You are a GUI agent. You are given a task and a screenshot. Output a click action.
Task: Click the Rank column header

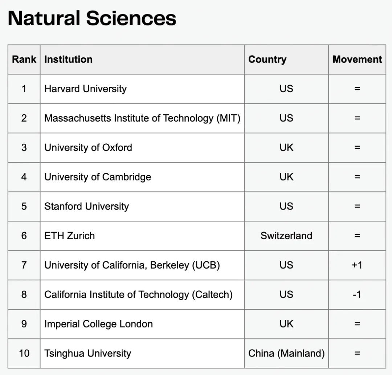pyautogui.click(x=24, y=60)
